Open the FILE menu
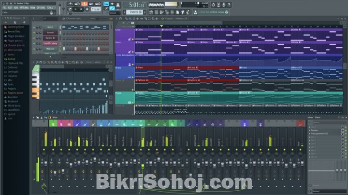The image size is (348, 195). click(x=4, y=8)
